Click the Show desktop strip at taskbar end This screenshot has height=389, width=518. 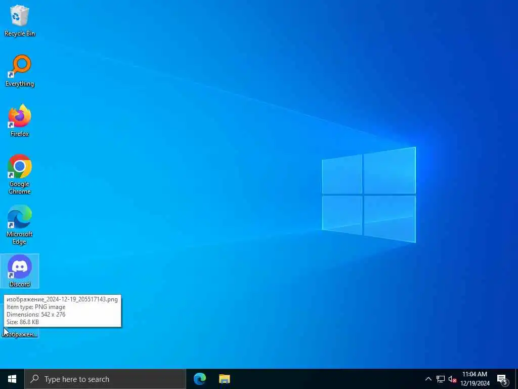[516, 379]
